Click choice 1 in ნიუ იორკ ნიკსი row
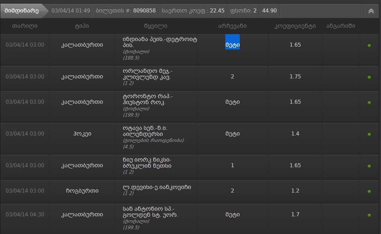The height and width of the screenshot is (234, 381). [x=232, y=165]
